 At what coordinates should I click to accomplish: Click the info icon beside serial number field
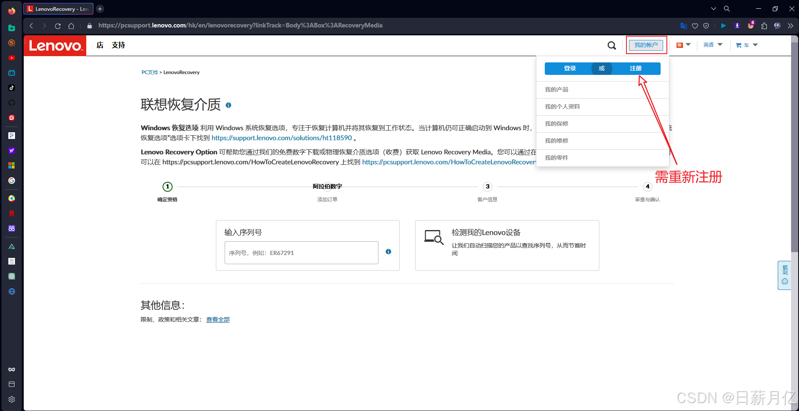click(388, 252)
